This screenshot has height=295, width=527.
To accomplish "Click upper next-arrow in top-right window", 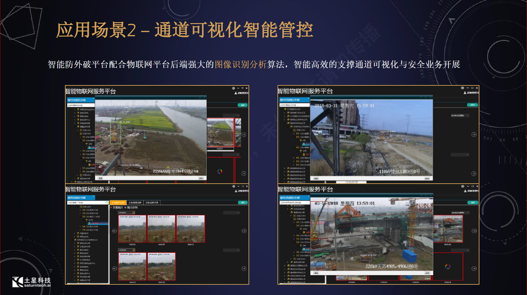I will pos(474,134).
